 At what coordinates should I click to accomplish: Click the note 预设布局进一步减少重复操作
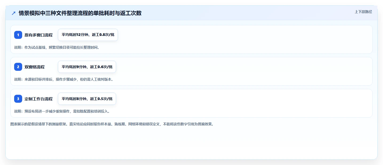pyautogui.click(x=47, y=111)
